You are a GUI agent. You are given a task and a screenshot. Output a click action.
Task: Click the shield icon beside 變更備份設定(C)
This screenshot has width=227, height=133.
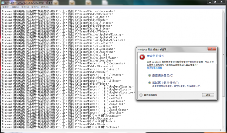tap(150, 75)
